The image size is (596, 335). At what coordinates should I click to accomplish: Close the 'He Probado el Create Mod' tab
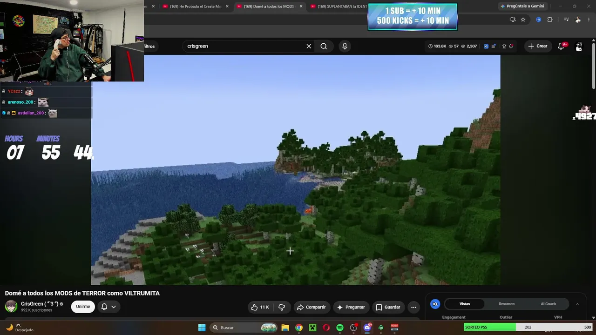tap(227, 7)
